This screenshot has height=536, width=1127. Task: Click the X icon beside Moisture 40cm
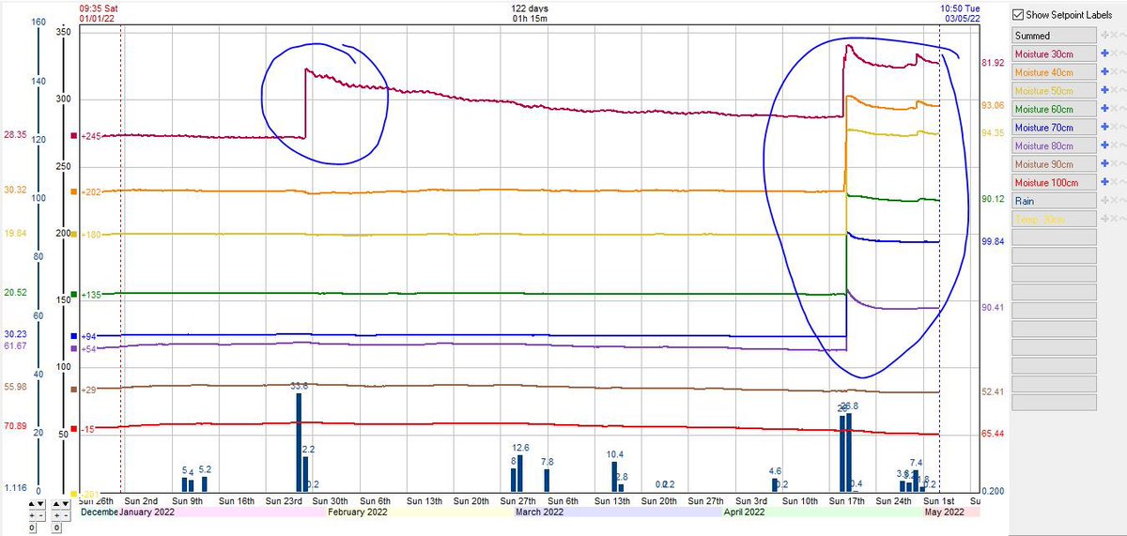[1114, 71]
